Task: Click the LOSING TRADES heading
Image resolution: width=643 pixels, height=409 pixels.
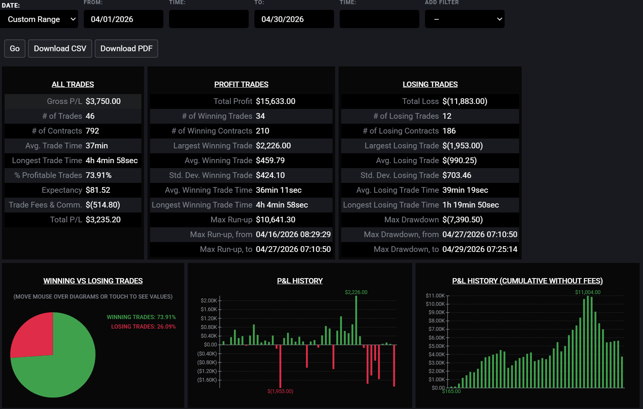Action: click(430, 84)
